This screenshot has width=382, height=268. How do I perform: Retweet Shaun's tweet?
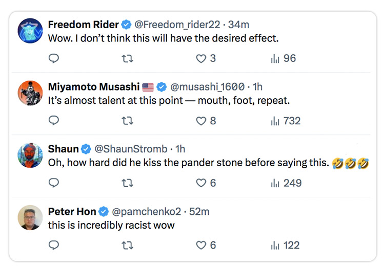tap(127, 183)
